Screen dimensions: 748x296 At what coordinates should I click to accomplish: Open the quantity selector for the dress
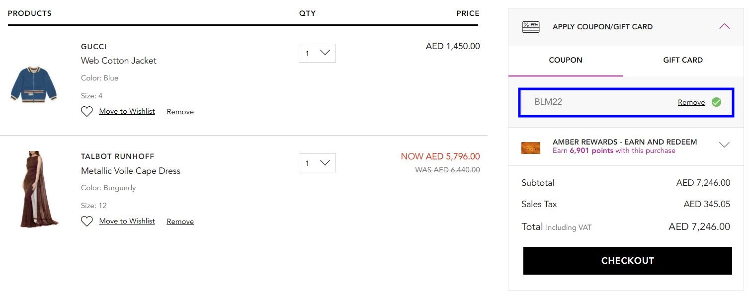coord(317,162)
